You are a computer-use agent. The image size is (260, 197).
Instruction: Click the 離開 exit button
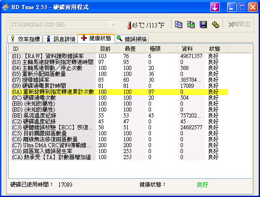pyautogui.click(x=239, y=25)
